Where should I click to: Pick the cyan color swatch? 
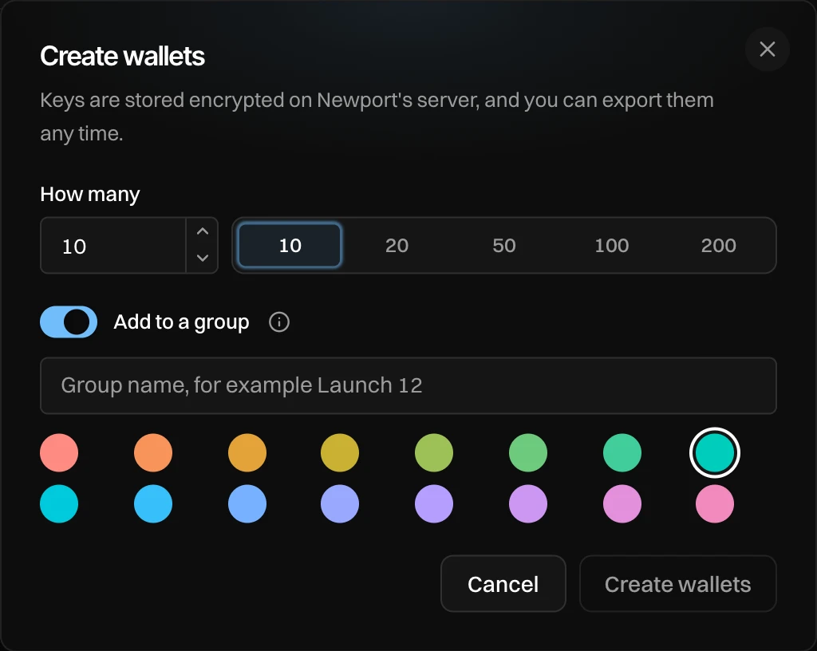tap(59, 503)
